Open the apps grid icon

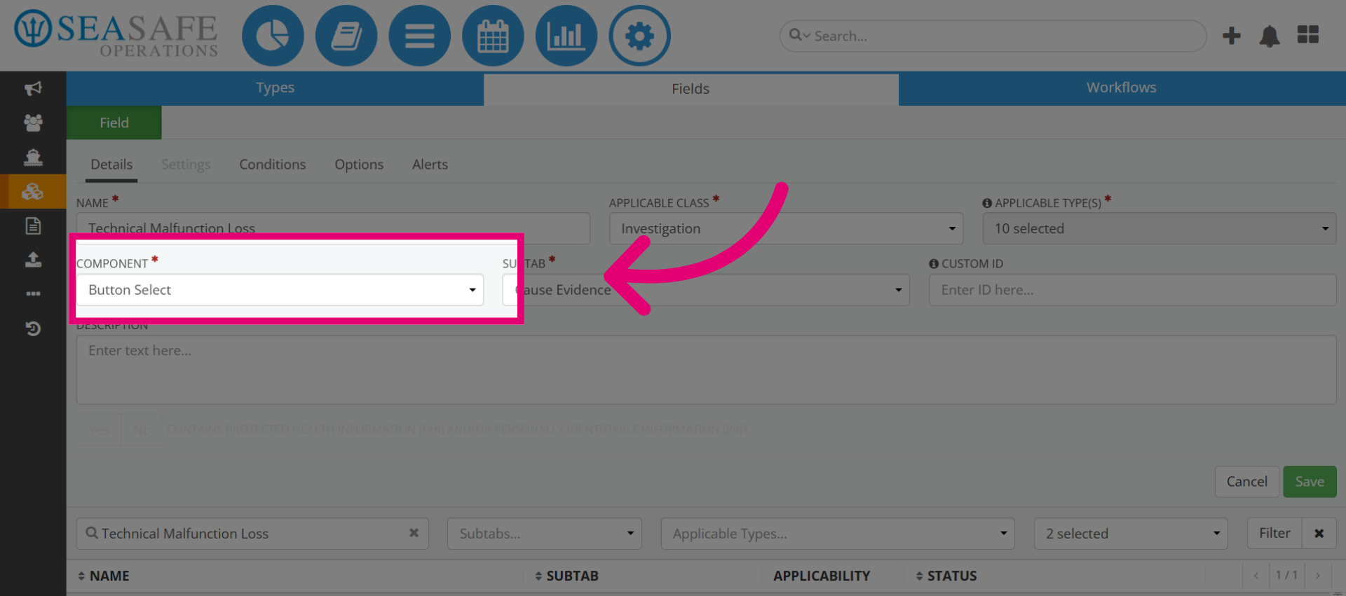[1308, 35]
